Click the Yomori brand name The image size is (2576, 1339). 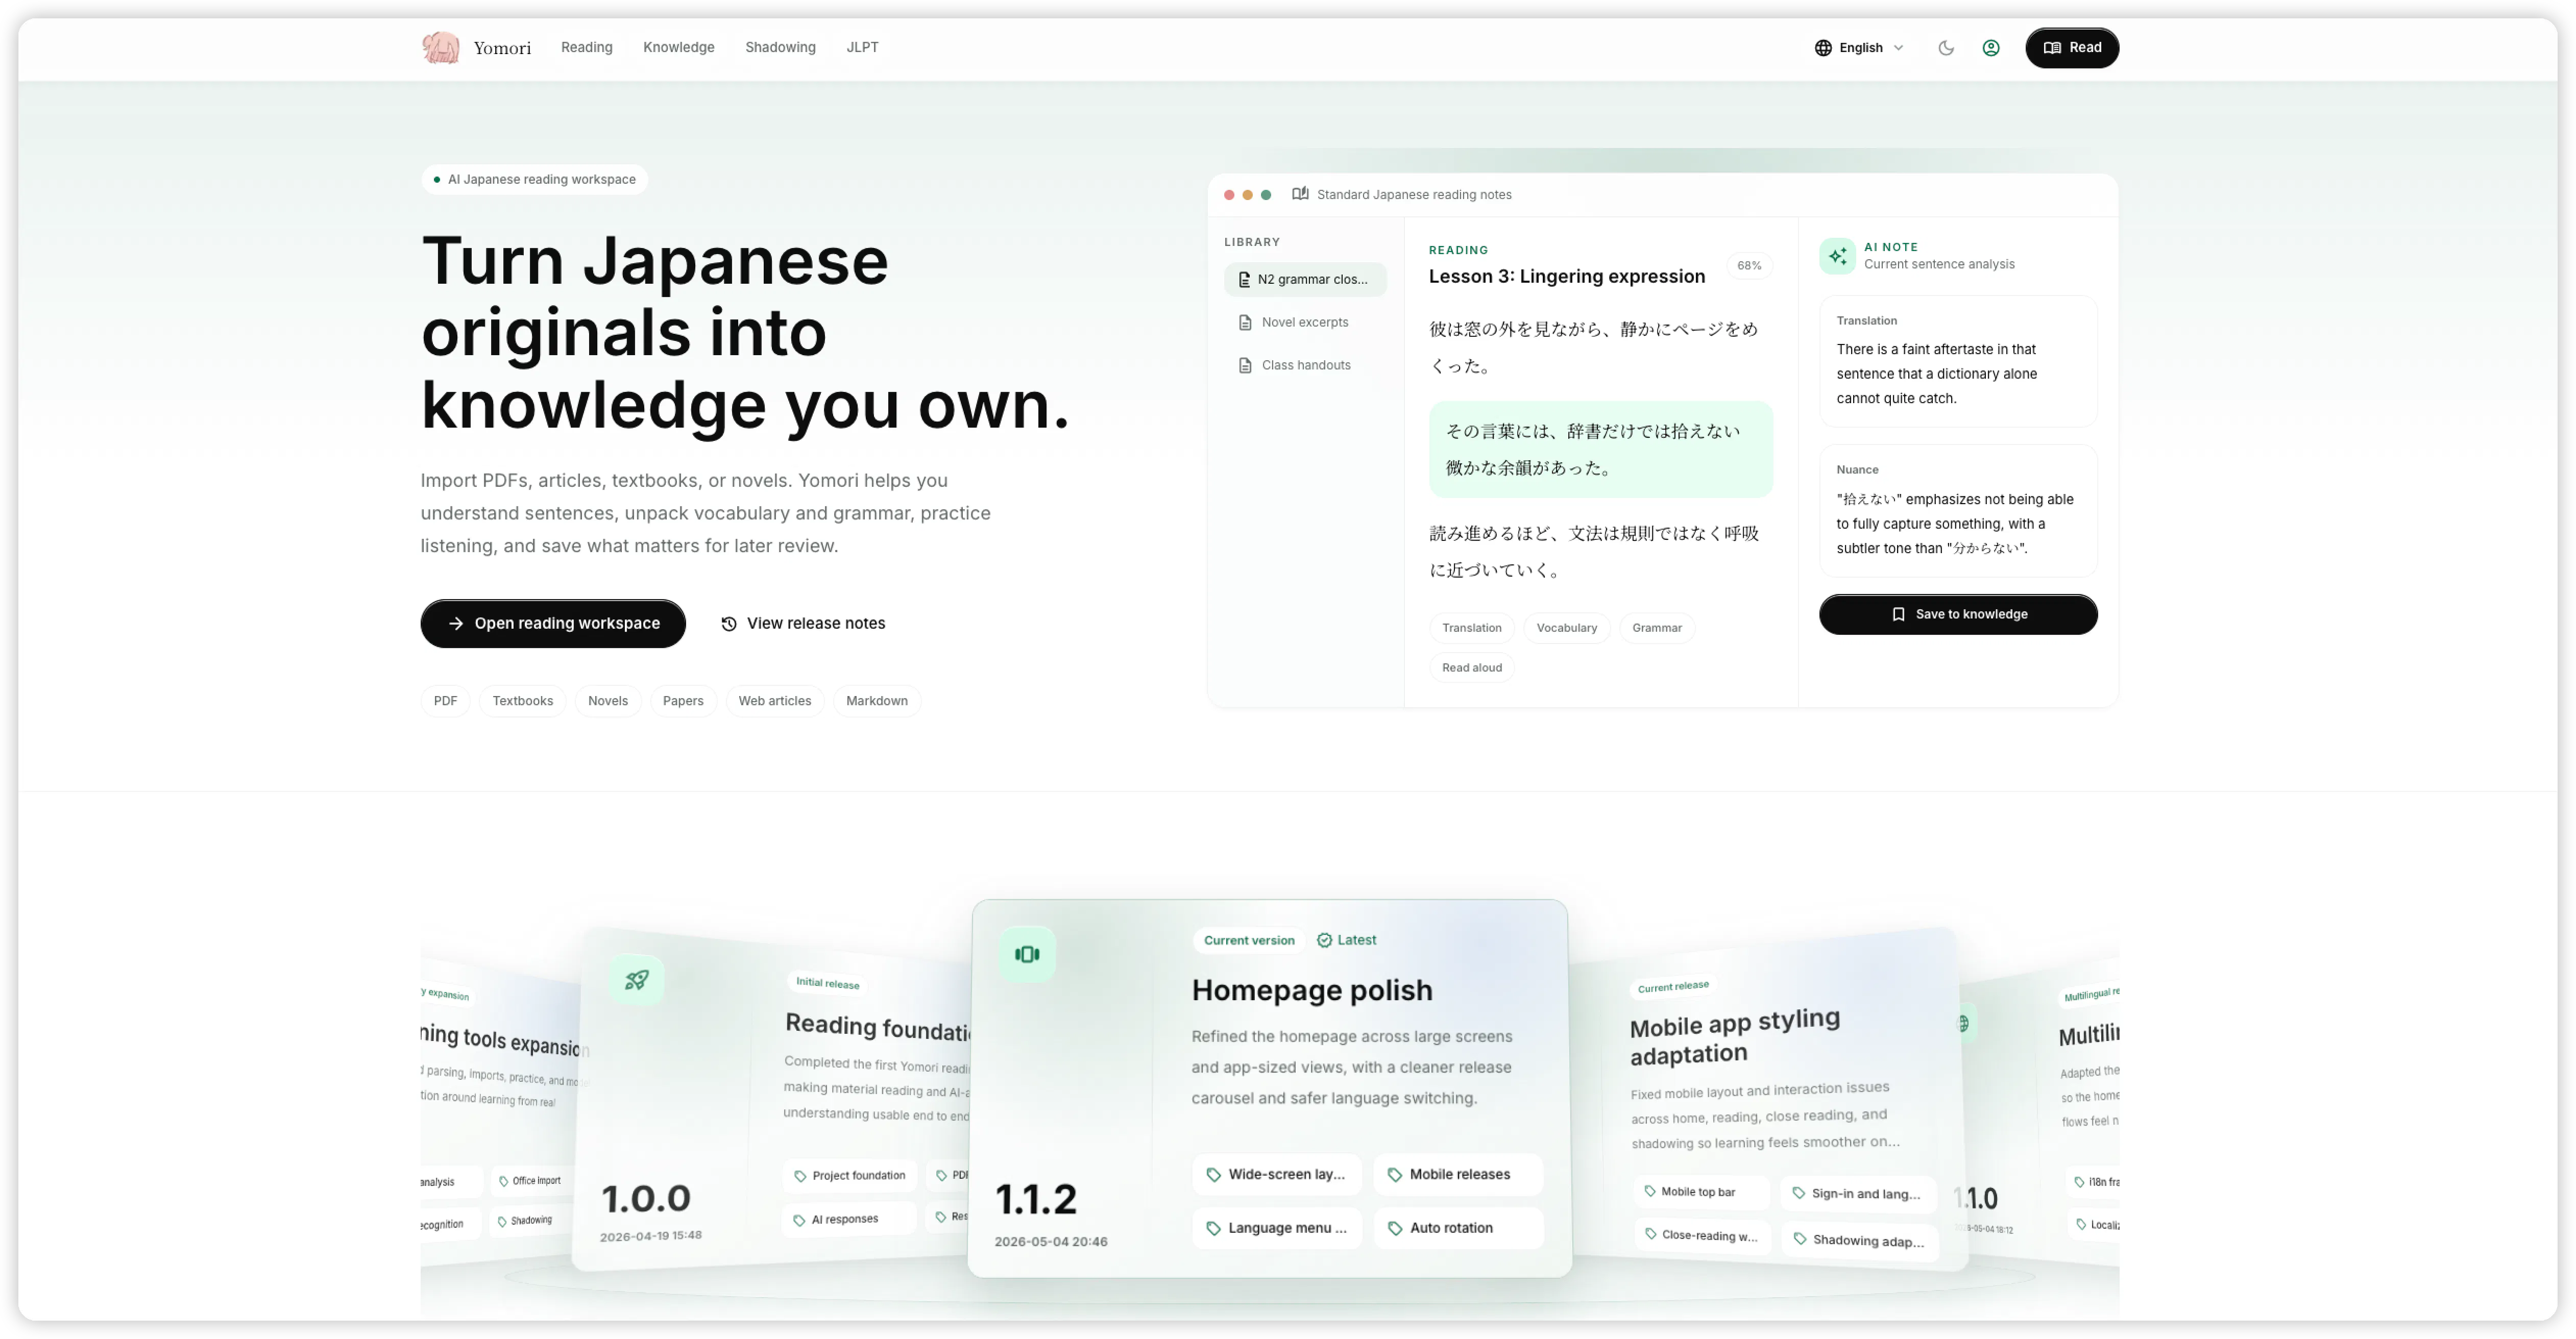[x=502, y=47]
